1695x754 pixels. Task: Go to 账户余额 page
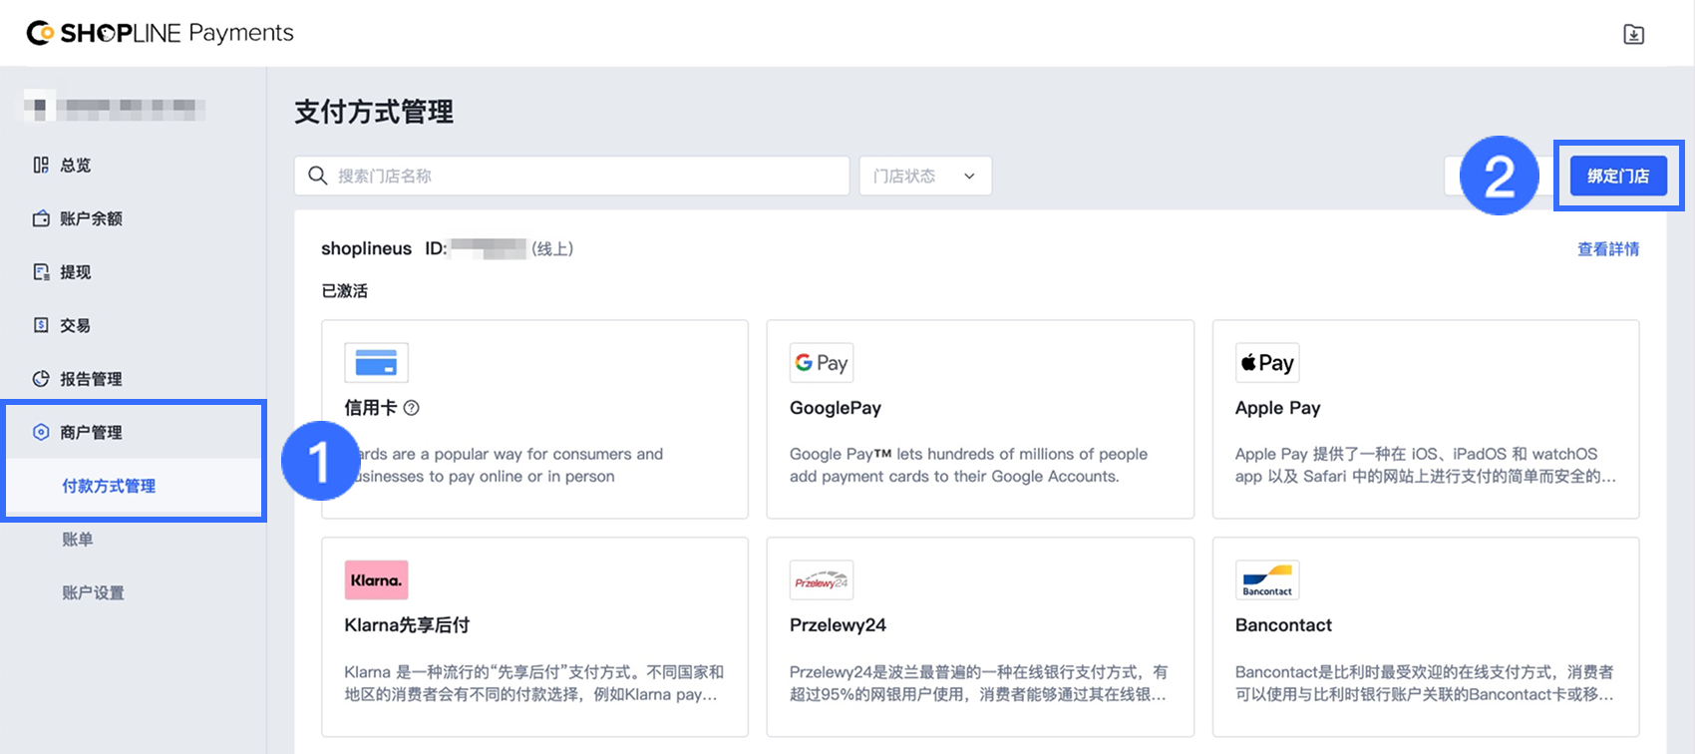(x=91, y=218)
